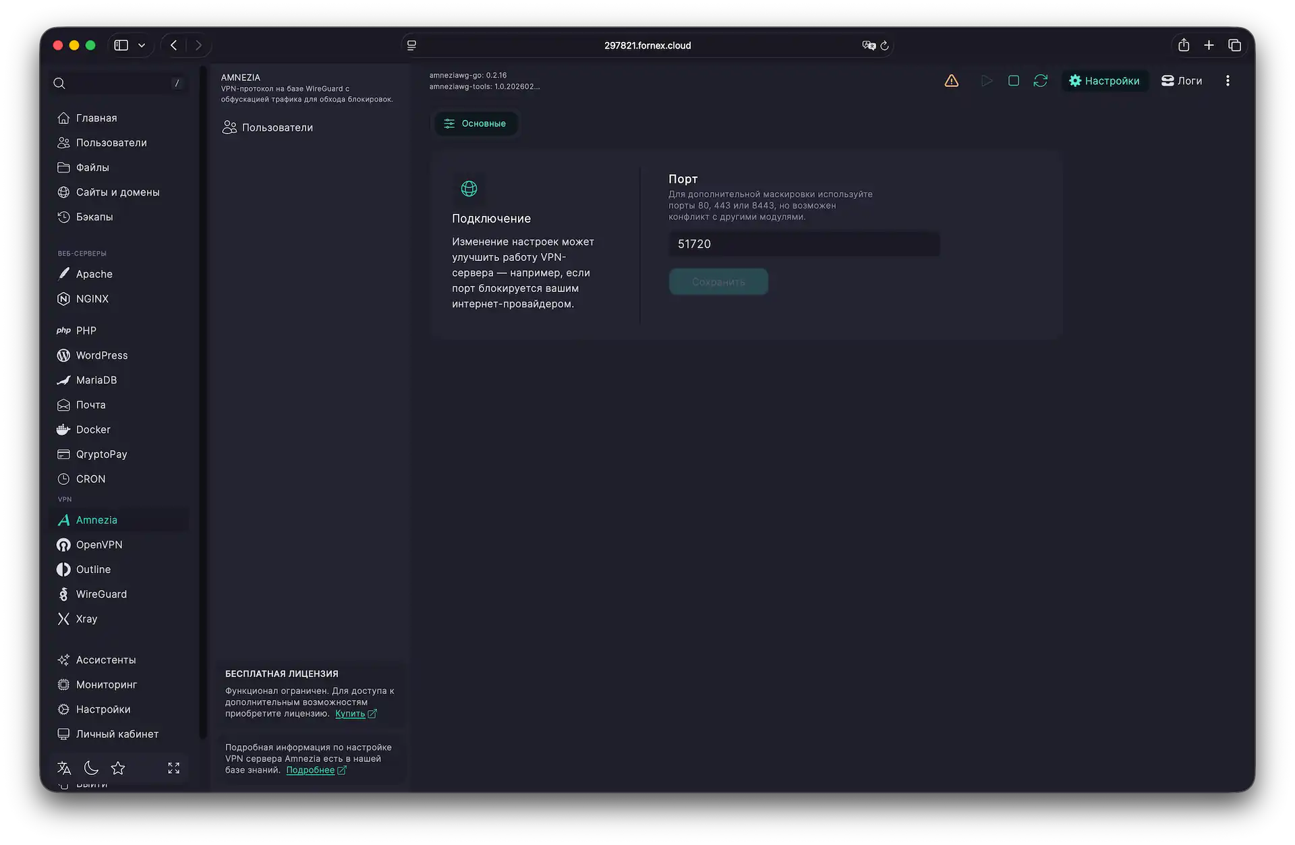The width and height of the screenshot is (1295, 845).
Task: Open Safari tab overview icon
Action: click(x=1234, y=45)
